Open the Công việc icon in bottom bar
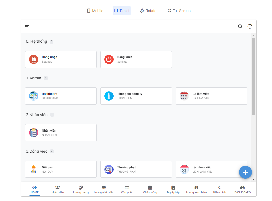272x201 pixels. 127,187
